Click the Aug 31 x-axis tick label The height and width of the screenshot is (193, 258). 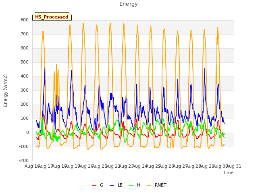[x=234, y=166]
